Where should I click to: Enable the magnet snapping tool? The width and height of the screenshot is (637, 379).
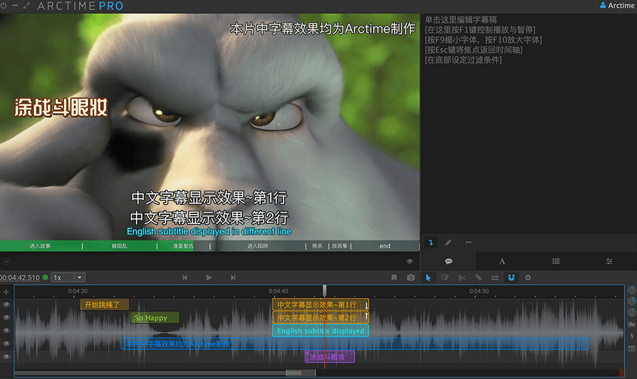[x=512, y=277]
